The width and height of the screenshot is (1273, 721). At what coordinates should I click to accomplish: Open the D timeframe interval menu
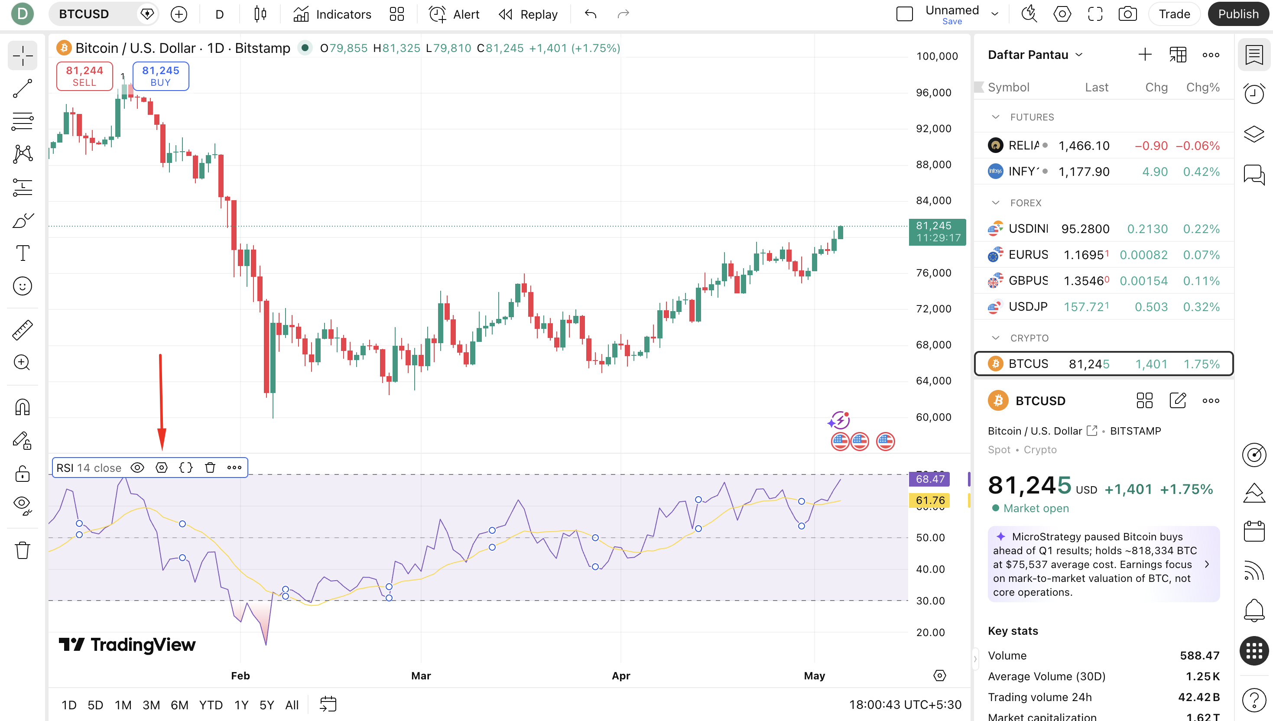coord(219,14)
